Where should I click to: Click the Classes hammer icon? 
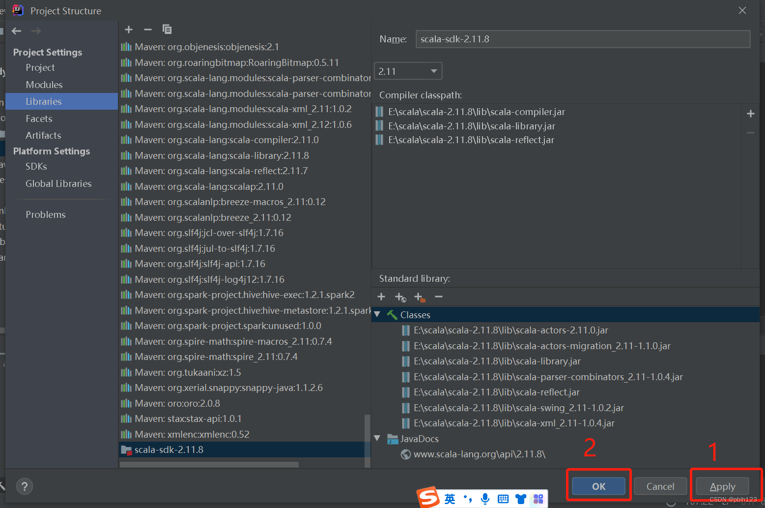click(x=392, y=315)
